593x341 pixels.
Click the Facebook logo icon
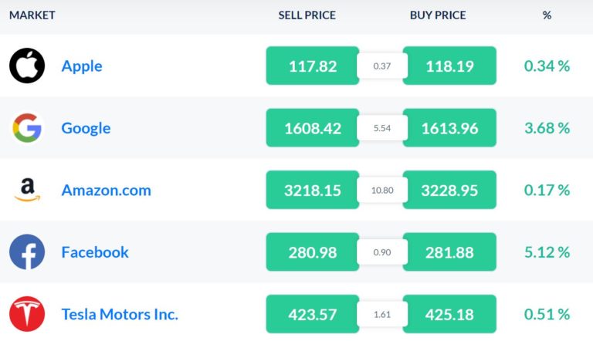coord(27,252)
